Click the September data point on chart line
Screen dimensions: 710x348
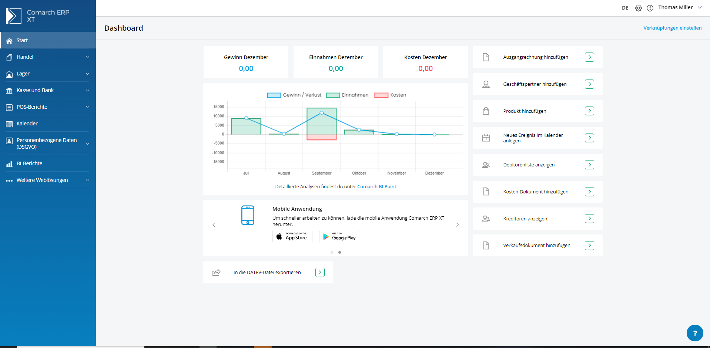point(322,113)
